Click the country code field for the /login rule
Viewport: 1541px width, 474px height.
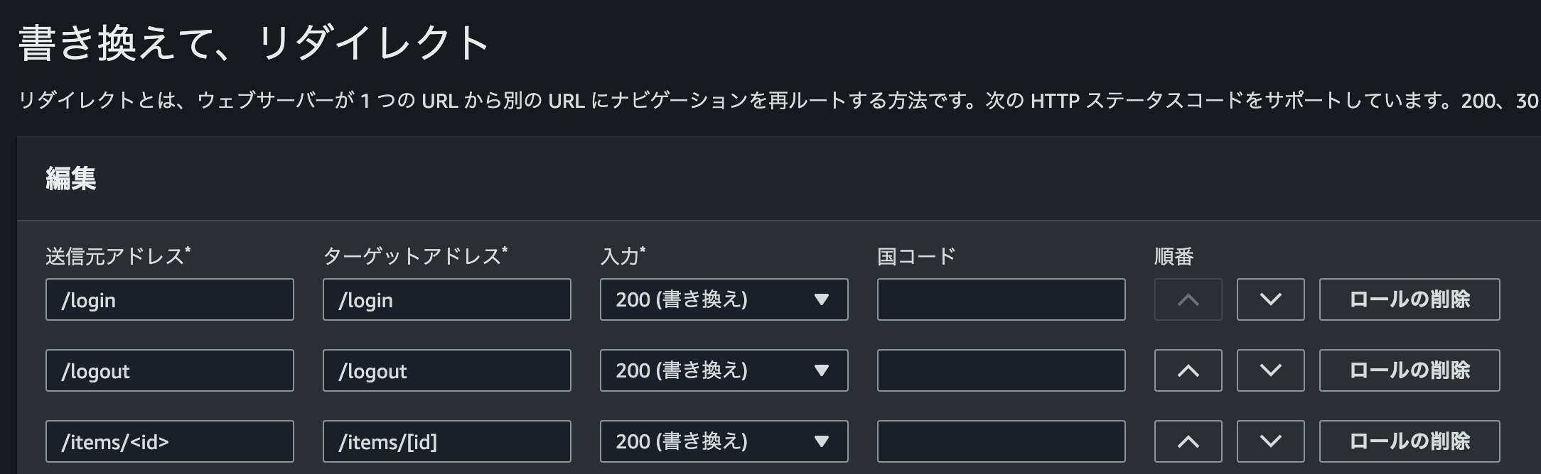pos(1001,299)
